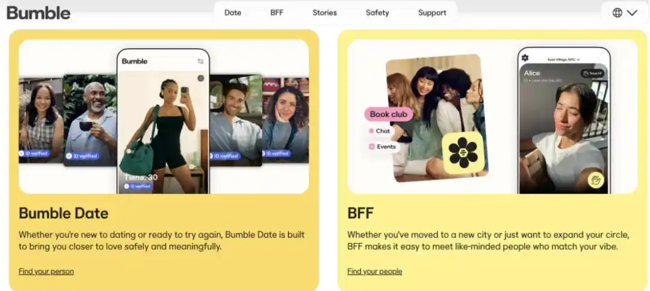The image size is (650, 291).
Task: Click Alice's profile name
Action: (532, 73)
